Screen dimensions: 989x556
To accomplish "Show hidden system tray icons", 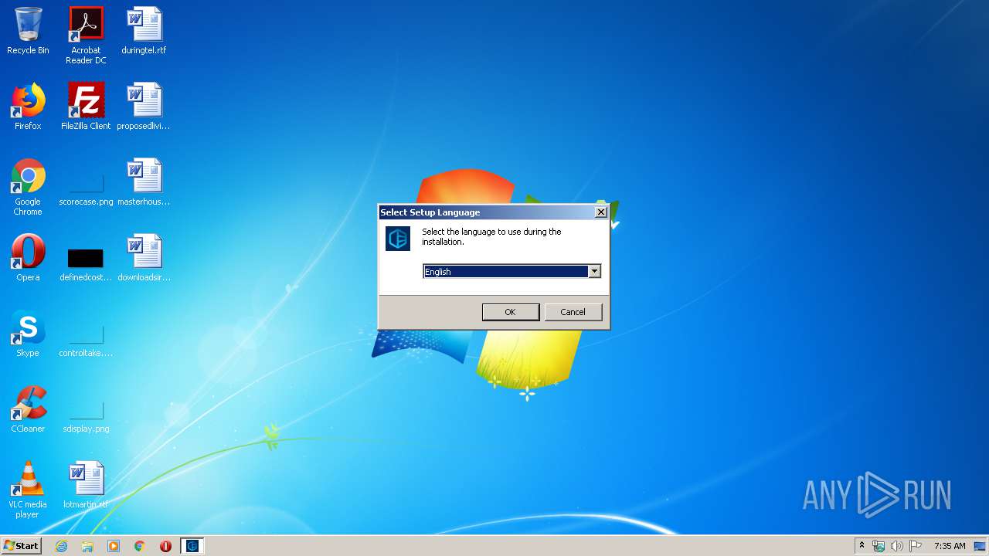I will tap(862, 546).
